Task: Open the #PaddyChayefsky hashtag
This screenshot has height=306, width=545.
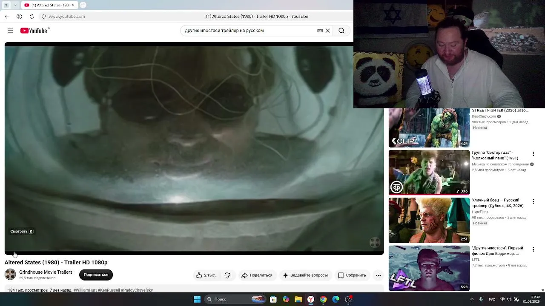Action: pyautogui.click(x=137, y=290)
